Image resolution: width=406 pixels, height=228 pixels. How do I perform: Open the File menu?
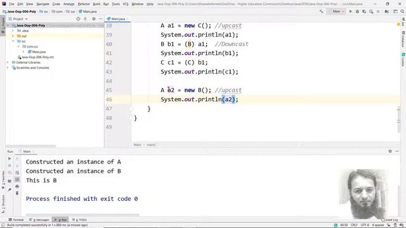(x=11, y=4)
